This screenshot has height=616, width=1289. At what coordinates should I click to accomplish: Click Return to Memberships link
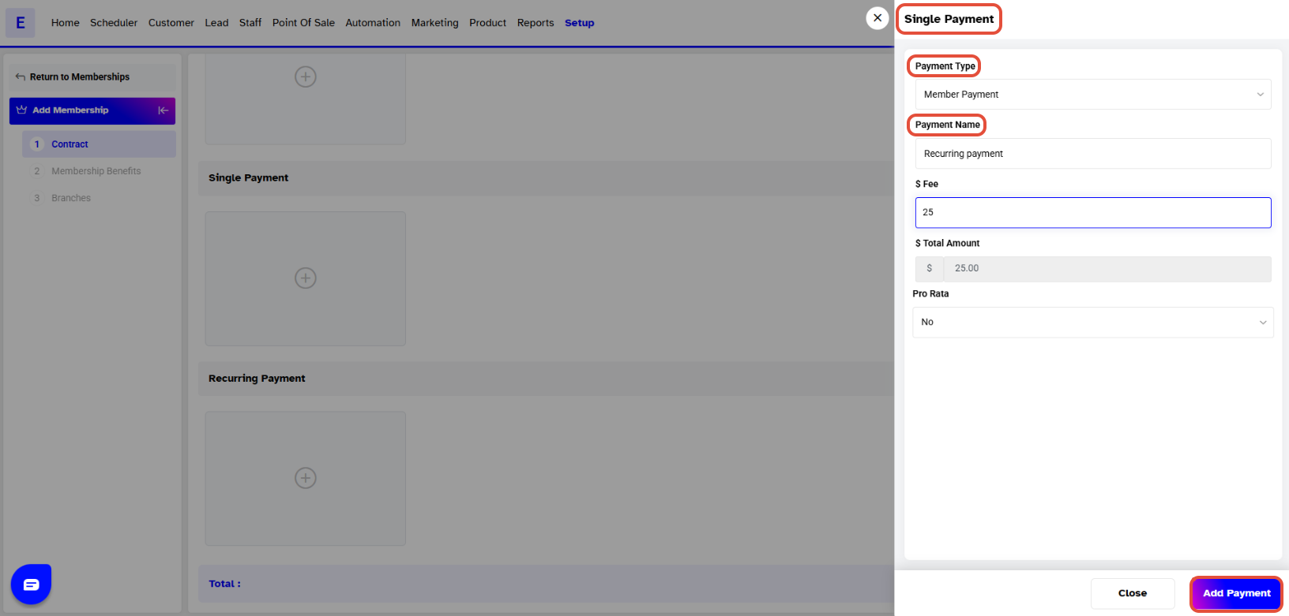80,77
